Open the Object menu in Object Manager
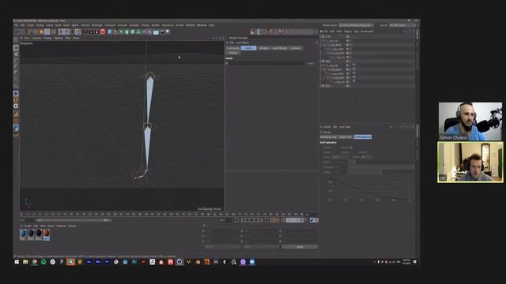 tap(348, 32)
